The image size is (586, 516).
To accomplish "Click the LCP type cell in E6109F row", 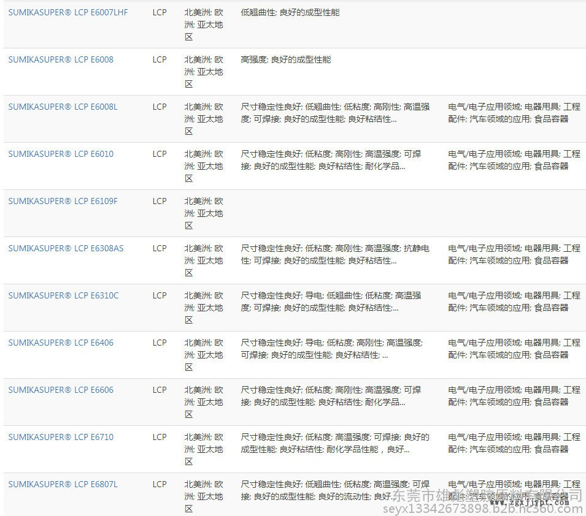I will 160,201.
